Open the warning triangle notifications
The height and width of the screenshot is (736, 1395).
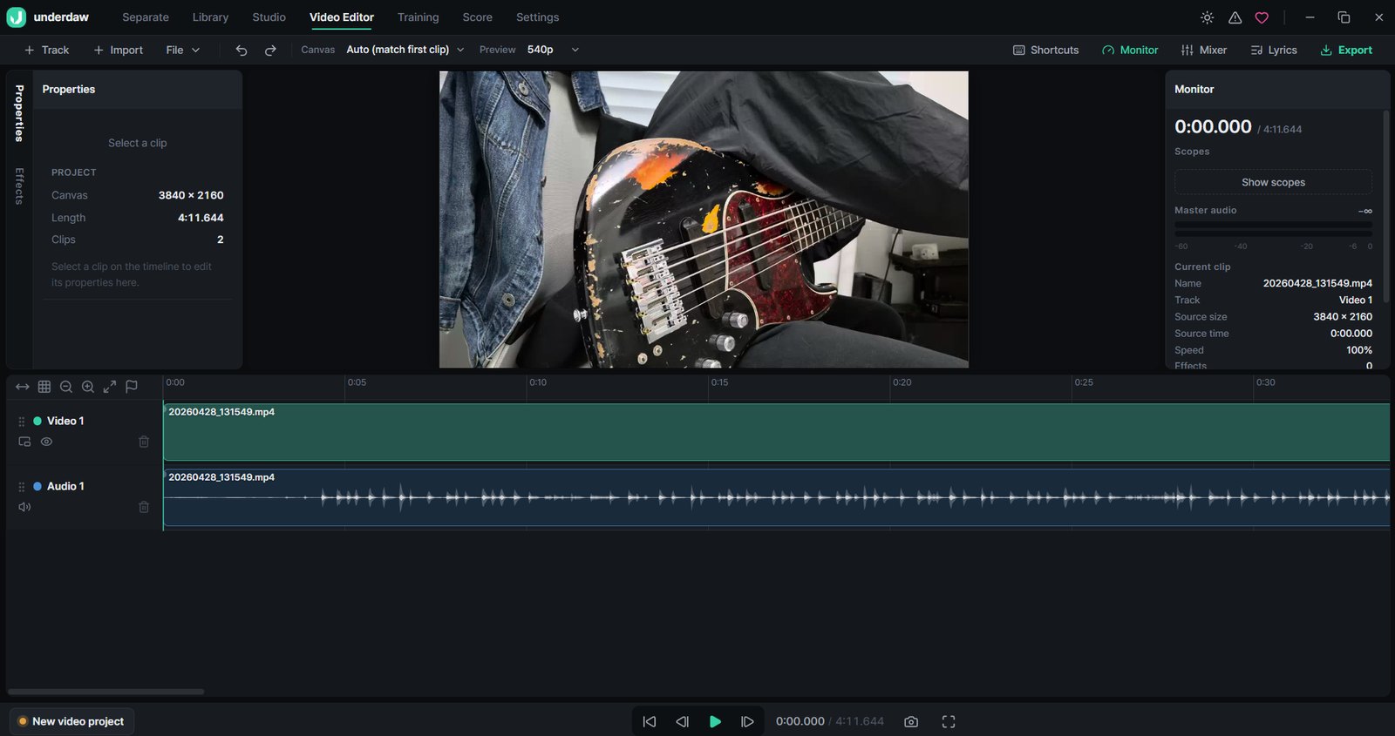click(x=1235, y=17)
